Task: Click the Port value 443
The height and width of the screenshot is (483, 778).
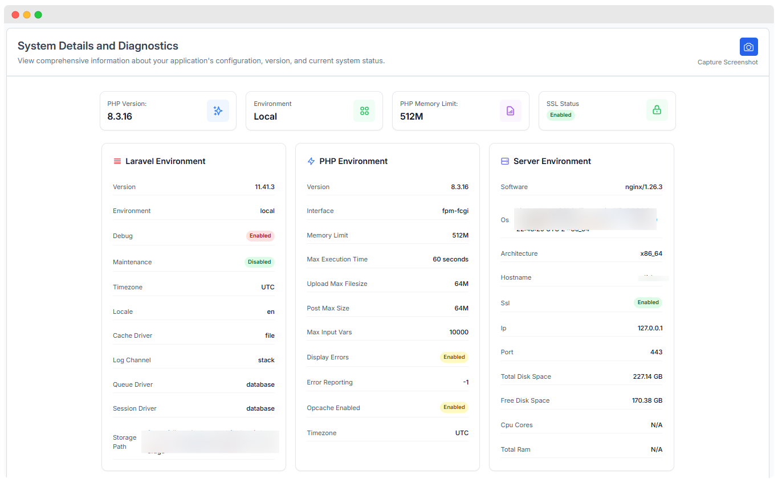Action: tap(656, 352)
